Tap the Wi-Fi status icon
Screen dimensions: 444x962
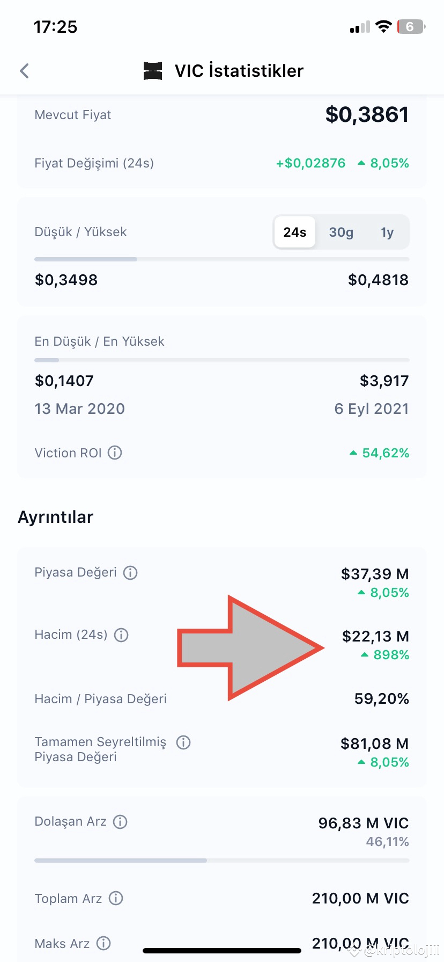(x=383, y=26)
